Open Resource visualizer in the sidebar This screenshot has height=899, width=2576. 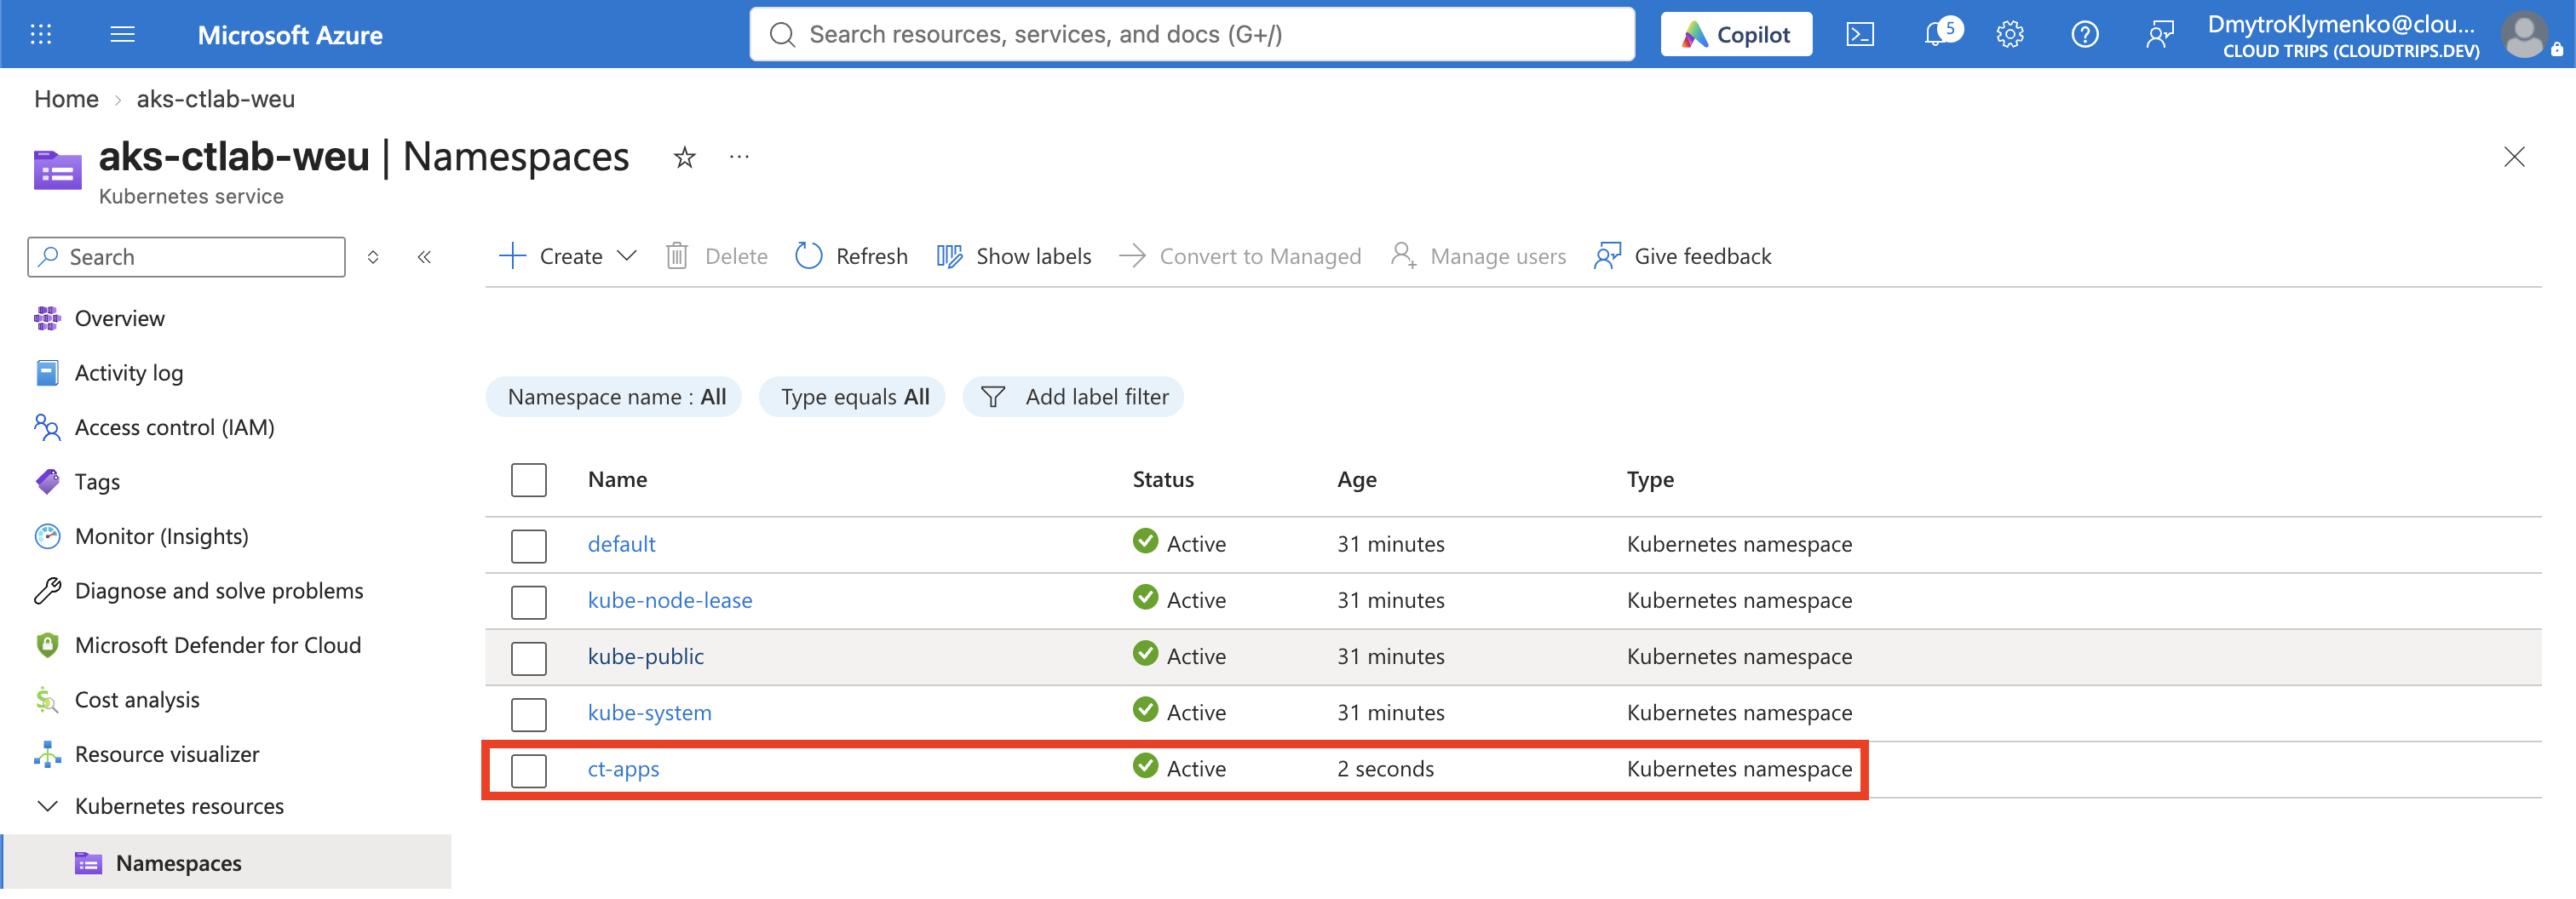[166, 754]
